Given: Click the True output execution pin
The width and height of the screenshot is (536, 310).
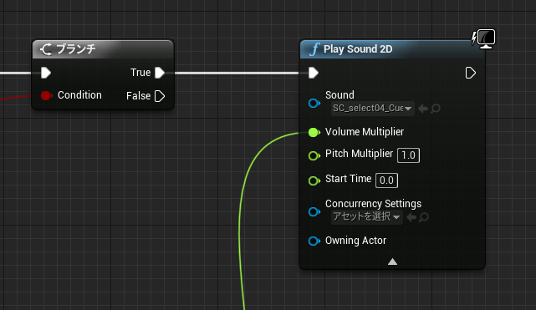Looking at the screenshot, I should pyautogui.click(x=160, y=73).
